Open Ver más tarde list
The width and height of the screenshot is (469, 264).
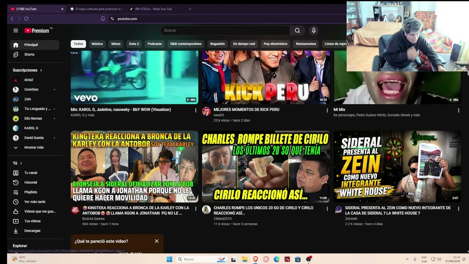(34, 202)
